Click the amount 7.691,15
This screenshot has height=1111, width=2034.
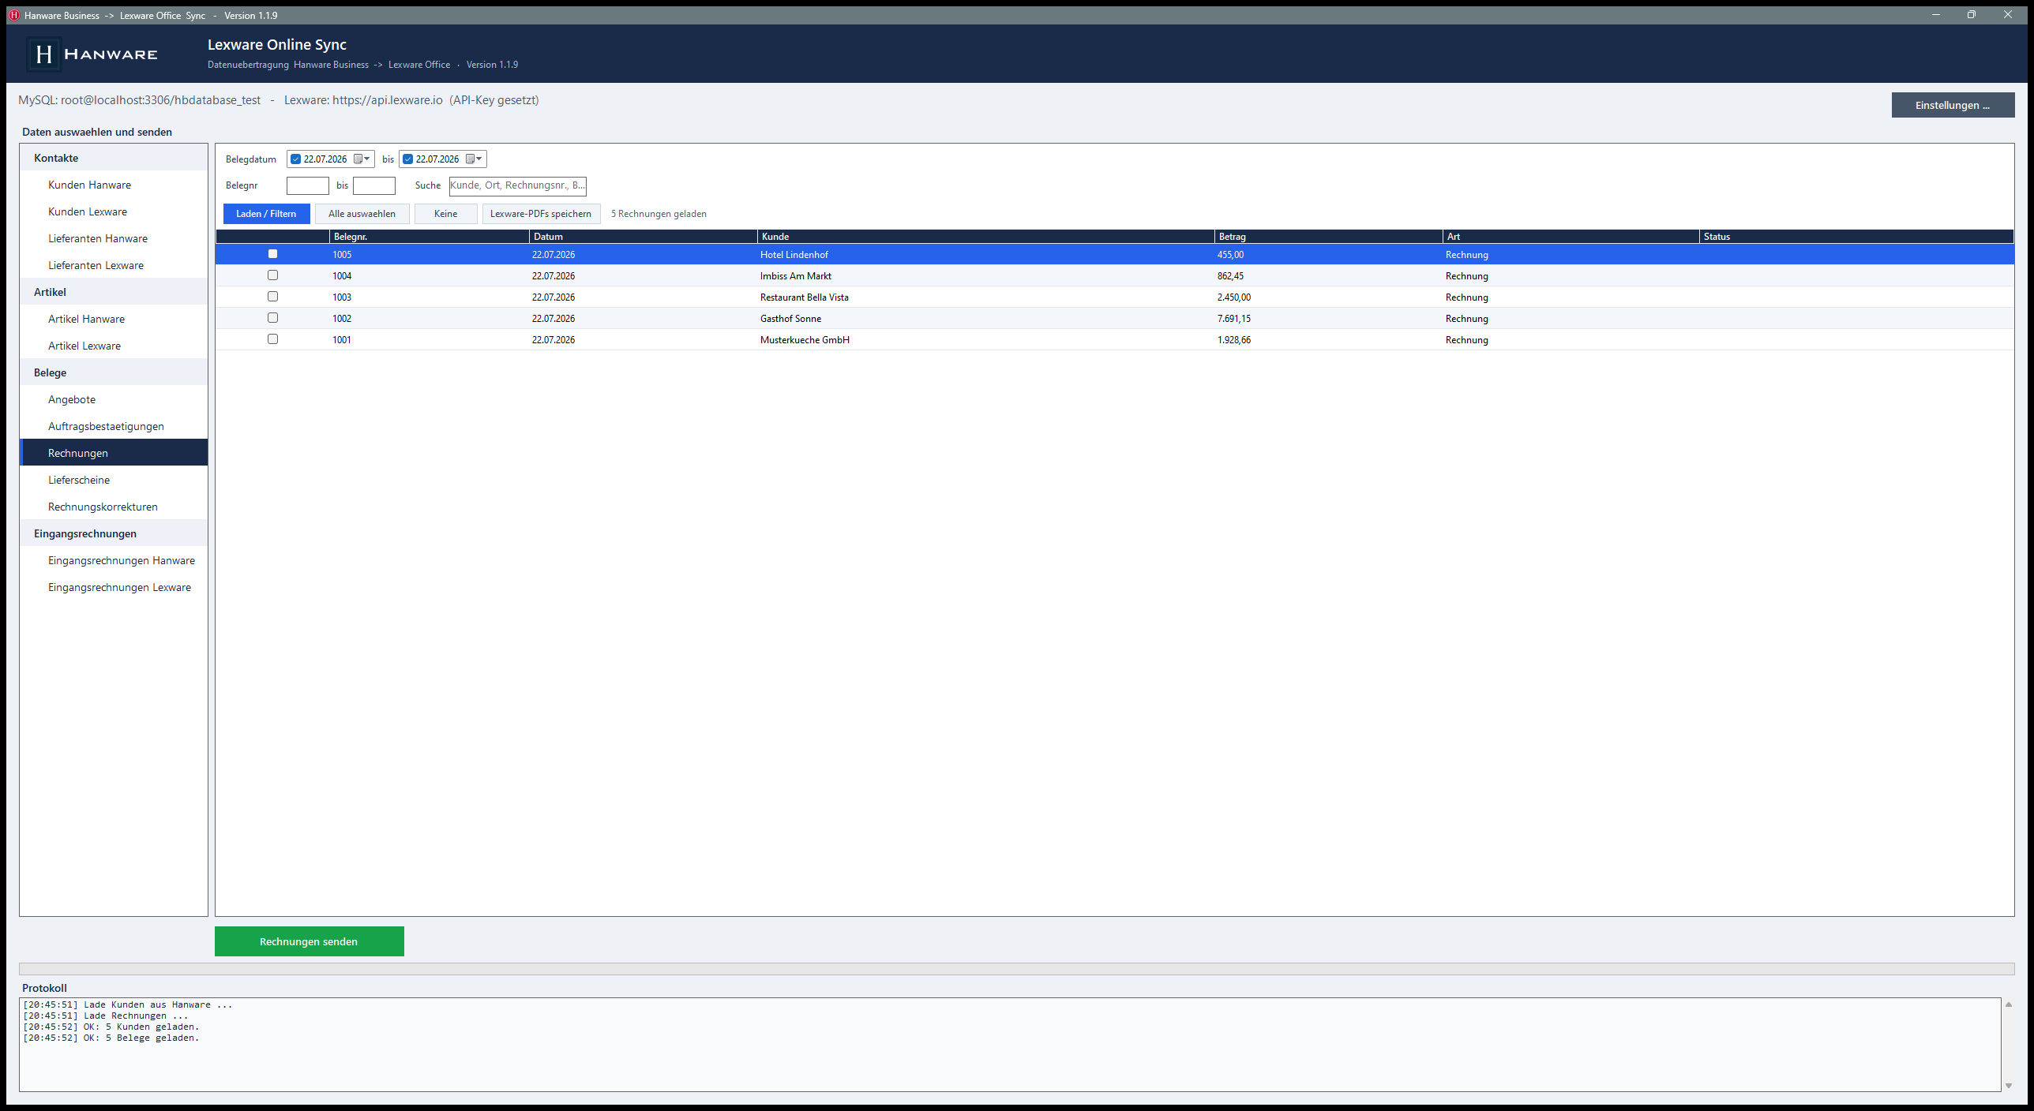[1234, 319]
